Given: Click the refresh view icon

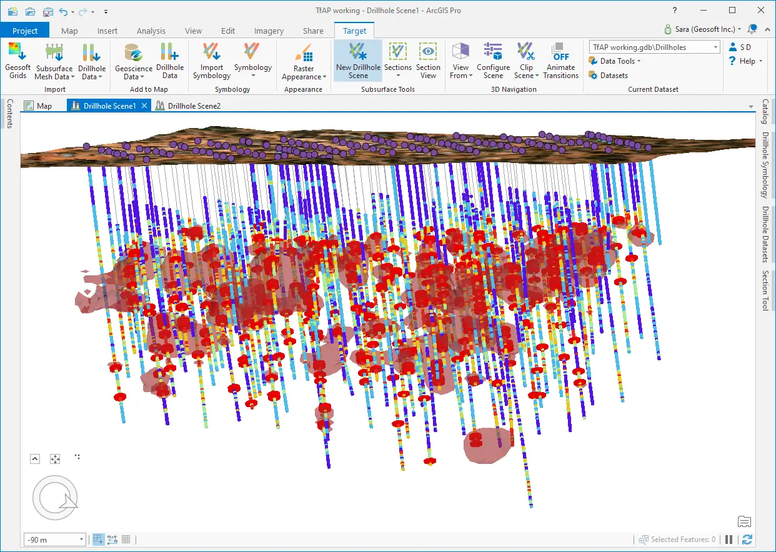Looking at the screenshot, I should click(747, 540).
